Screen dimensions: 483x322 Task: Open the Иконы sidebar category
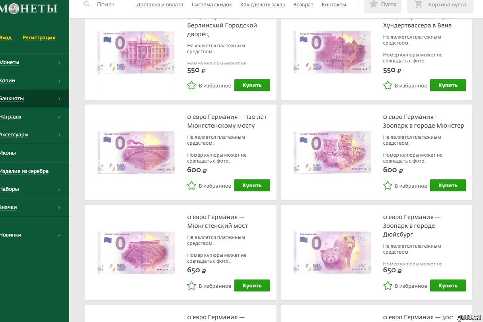tap(8, 153)
